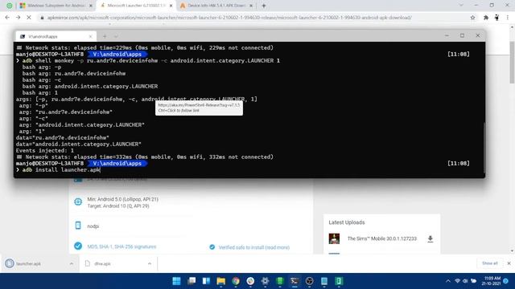Image resolution: width=515 pixels, height=289 pixels.
Task: Open Widgets from the taskbar
Action: (206, 281)
